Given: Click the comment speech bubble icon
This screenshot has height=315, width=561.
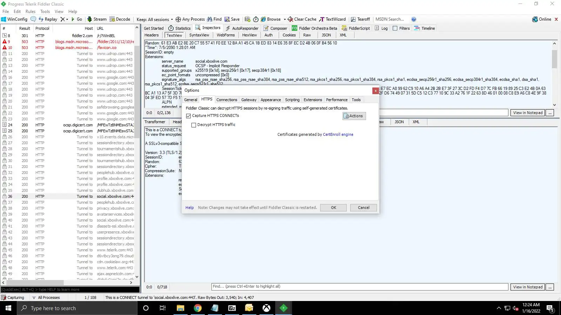Looking at the screenshot, I should coord(33,19).
